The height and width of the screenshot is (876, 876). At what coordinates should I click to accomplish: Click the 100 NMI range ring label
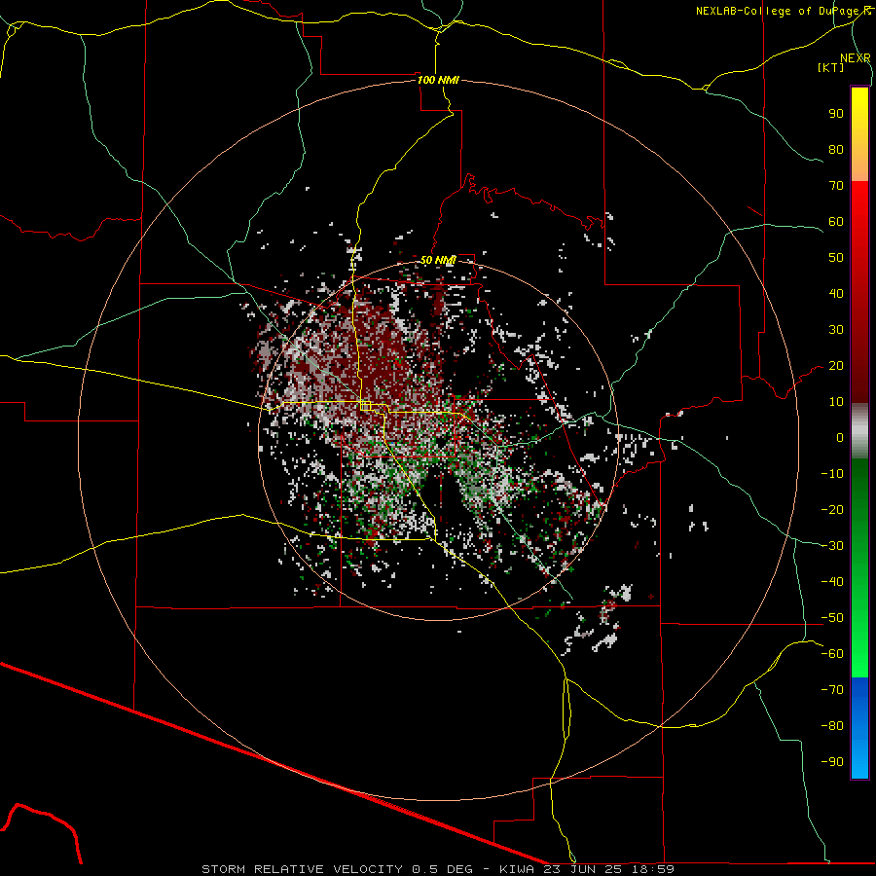[438, 80]
